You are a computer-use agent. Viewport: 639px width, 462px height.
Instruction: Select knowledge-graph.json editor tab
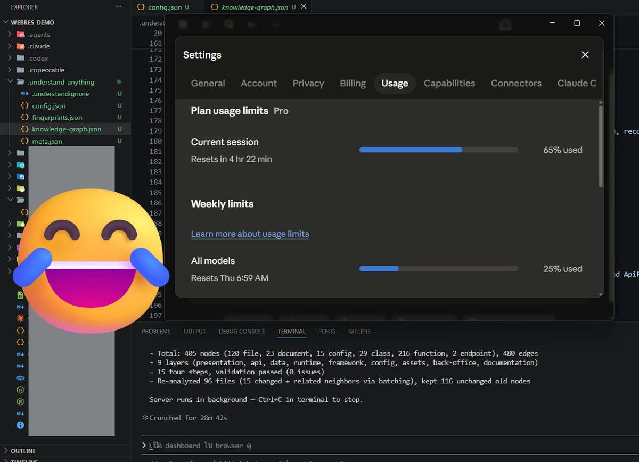click(x=258, y=7)
